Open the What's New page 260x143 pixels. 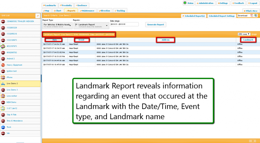(x=251, y=11)
